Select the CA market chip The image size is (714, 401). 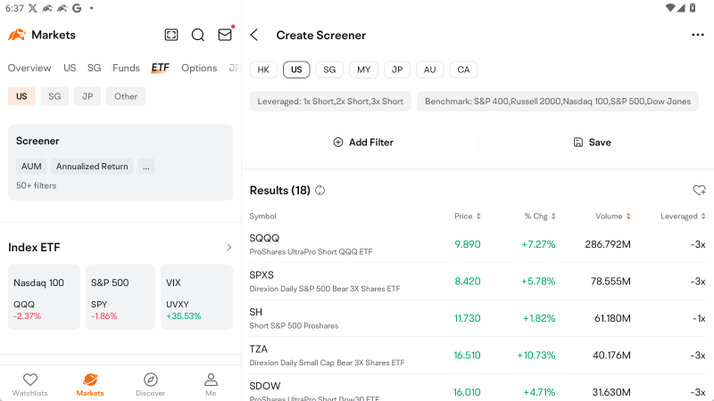coord(463,70)
